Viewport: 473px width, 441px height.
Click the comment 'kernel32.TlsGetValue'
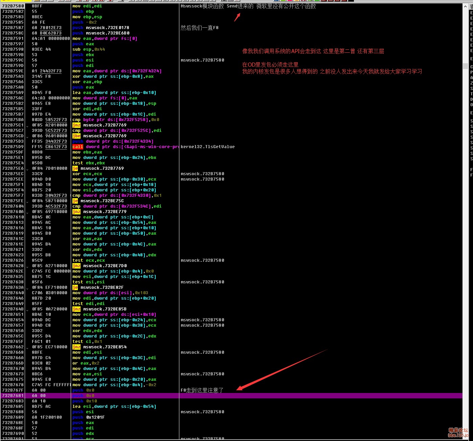tap(207, 147)
